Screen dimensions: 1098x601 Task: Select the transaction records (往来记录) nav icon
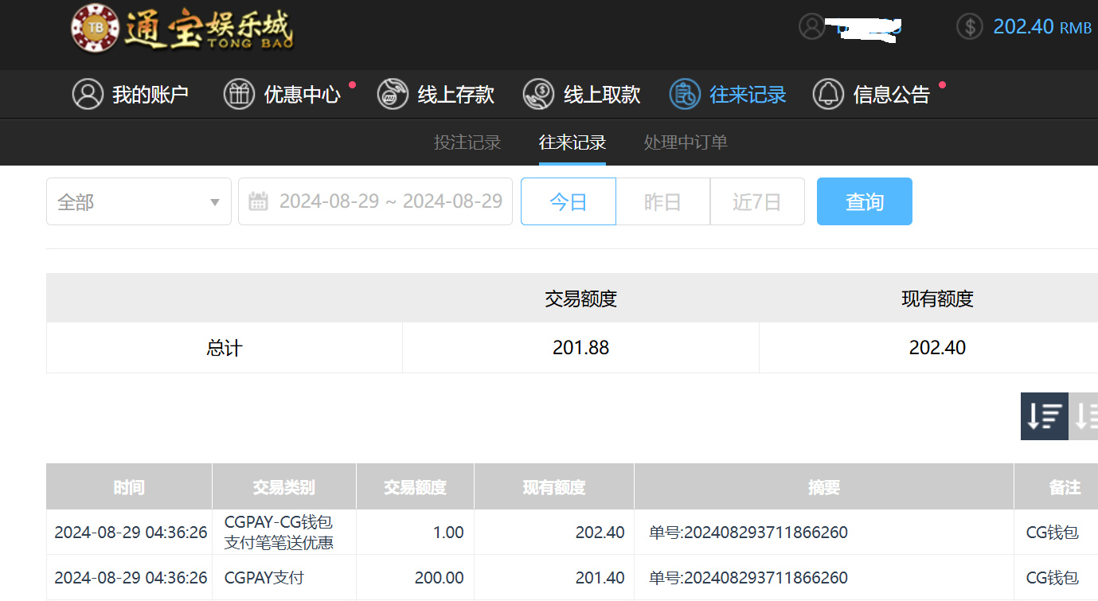coord(684,94)
